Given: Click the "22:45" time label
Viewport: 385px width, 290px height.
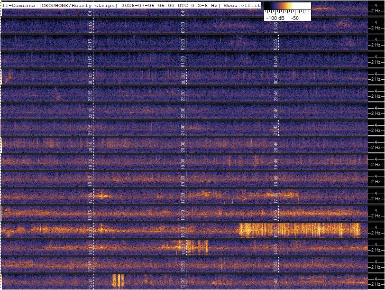Looking at the screenshot, I should 276,113.
